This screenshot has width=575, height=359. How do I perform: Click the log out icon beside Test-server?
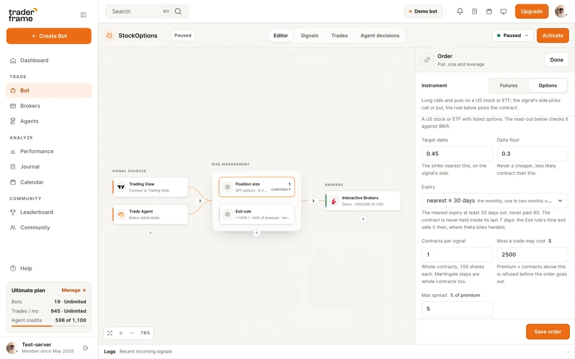click(x=85, y=348)
